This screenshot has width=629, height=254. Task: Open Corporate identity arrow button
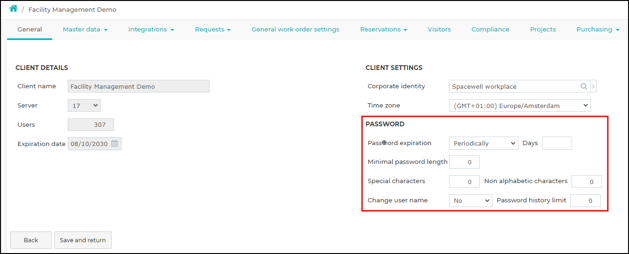click(593, 86)
